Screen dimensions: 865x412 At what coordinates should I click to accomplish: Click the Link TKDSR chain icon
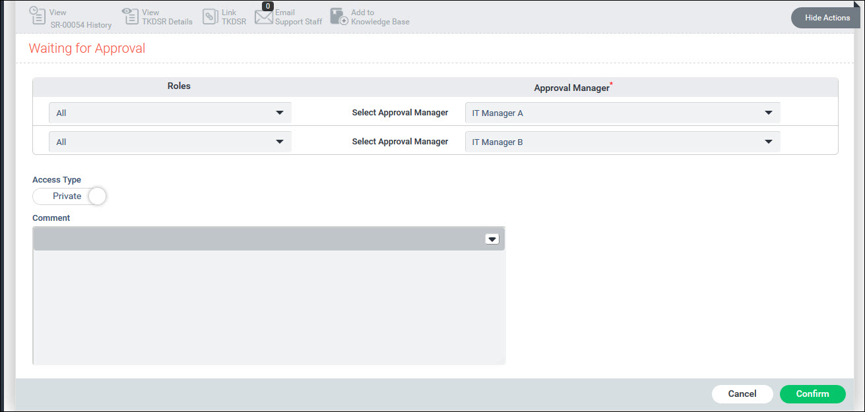click(210, 17)
